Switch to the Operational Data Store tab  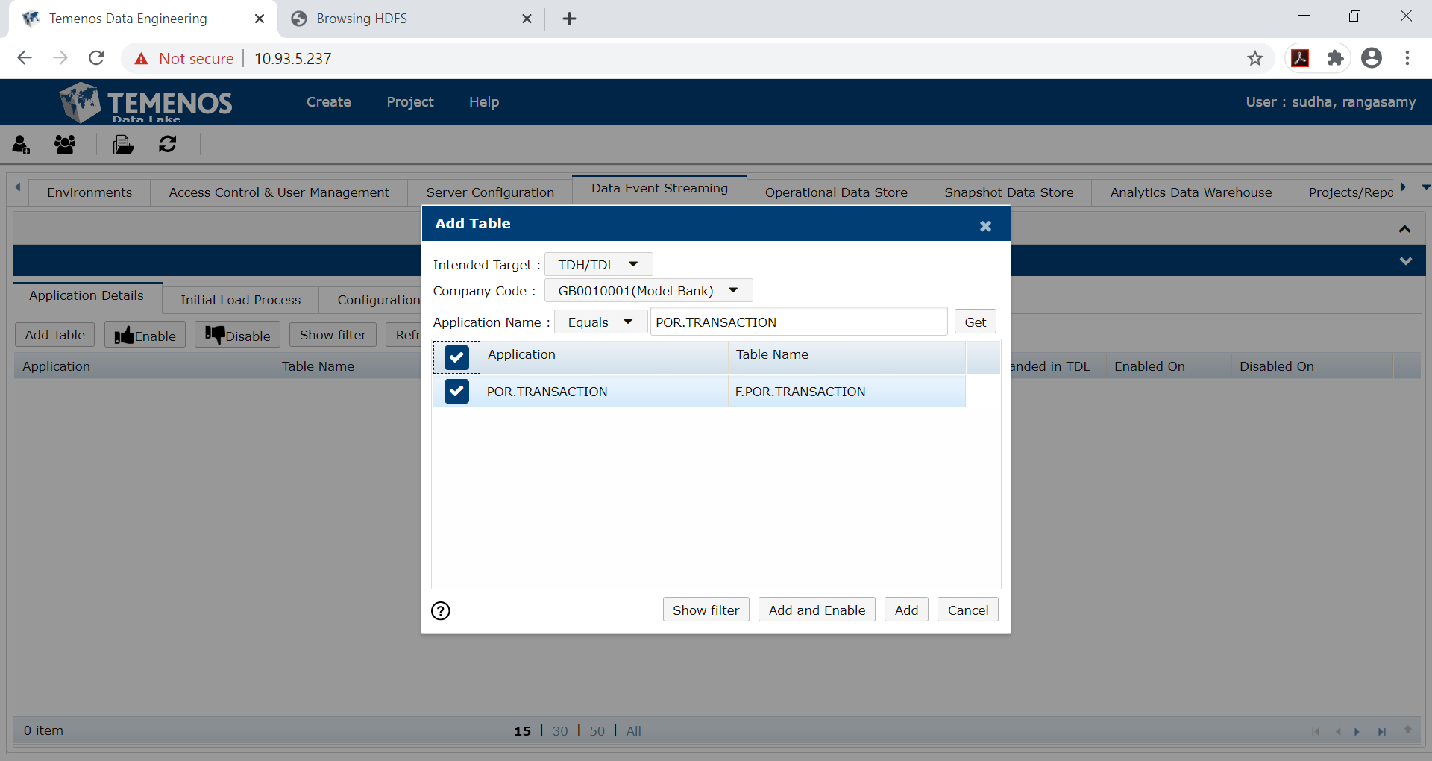836,192
